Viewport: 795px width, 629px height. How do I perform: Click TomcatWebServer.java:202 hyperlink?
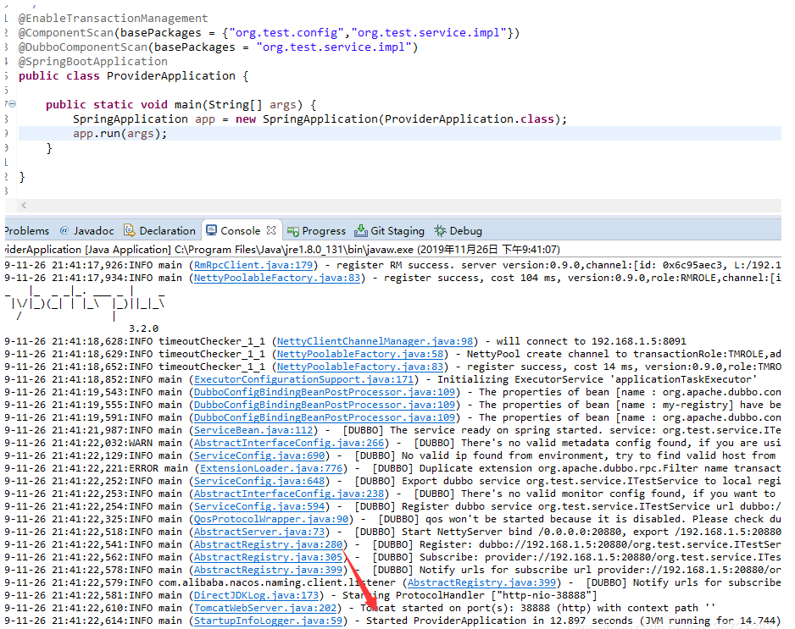click(267, 608)
